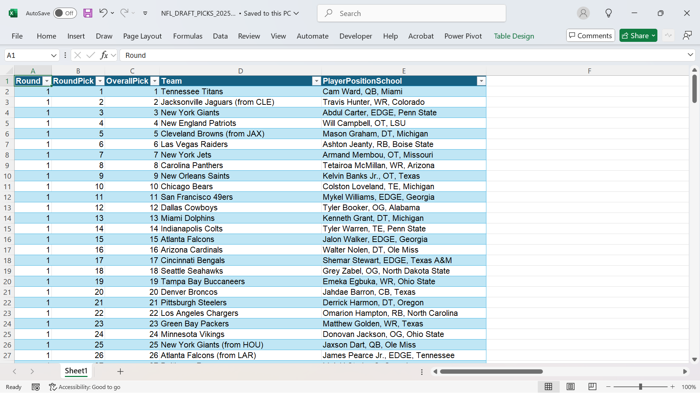The image size is (700, 393).
Task: Open the Team column filter dropdown
Action: 316,81
